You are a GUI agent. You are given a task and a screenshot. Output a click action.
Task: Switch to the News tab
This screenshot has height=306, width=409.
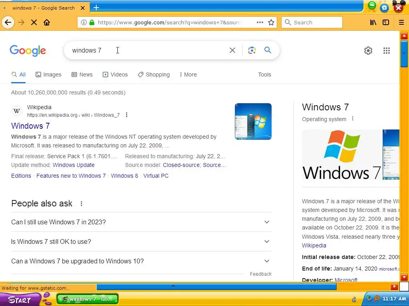click(x=82, y=75)
